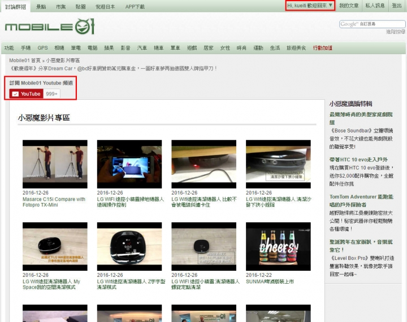The image size is (407, 322).
Task: Open the 功能 category menu
Action: point(9,48)
